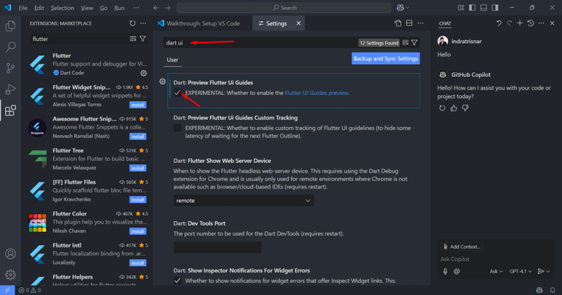The height and width of the screenshot is (295, 562).
Task: Install Awesome Flutter Snippets extension
Action: point(138,136)
